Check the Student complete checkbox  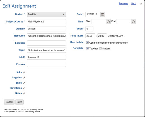point(100,48)
